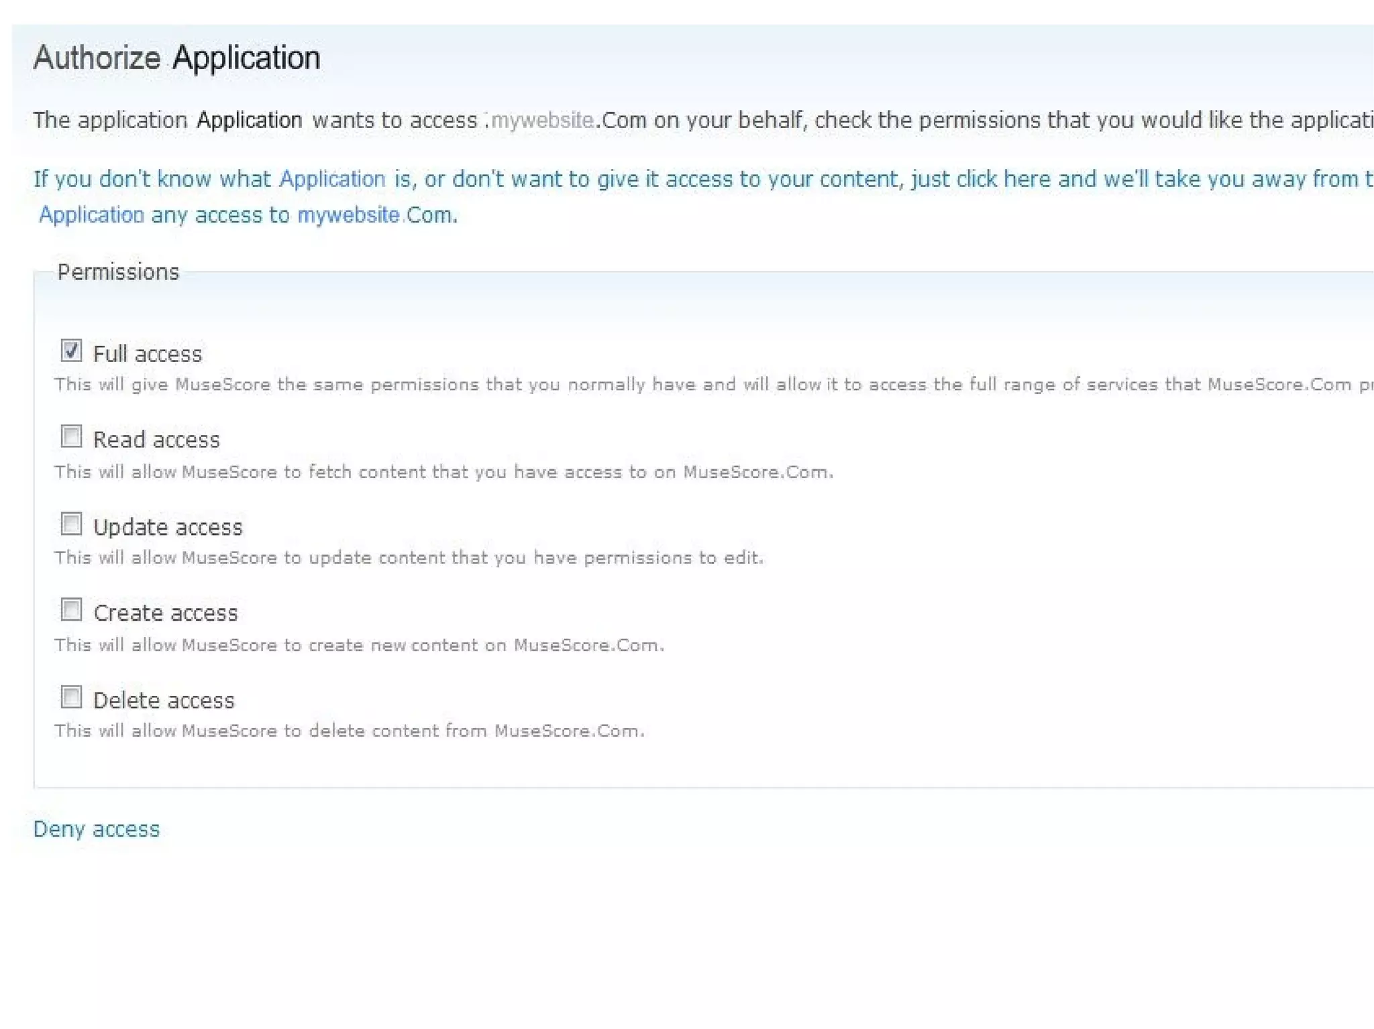The image size is (1374, 1029).
Task: Click the Deny access link
Action: (97, 829)
